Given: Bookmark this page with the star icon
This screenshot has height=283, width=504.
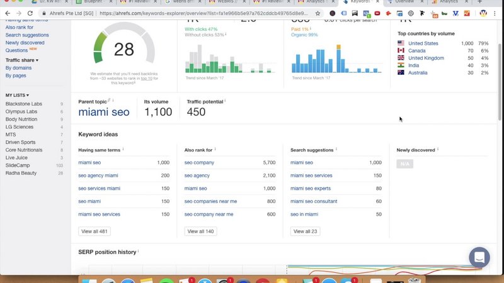Looking at the screenshot, I should [x=318, y=13].
